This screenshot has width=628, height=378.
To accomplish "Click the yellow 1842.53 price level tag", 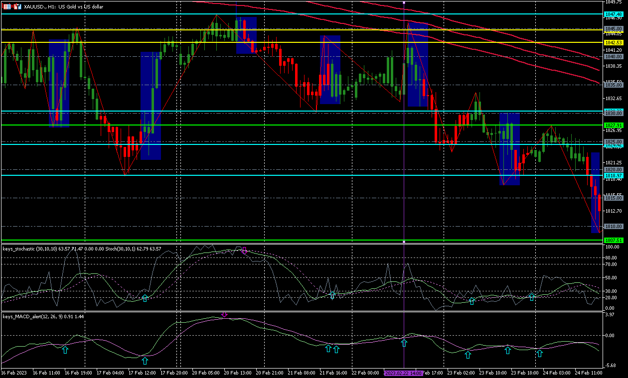I will [x=614, y=42].
